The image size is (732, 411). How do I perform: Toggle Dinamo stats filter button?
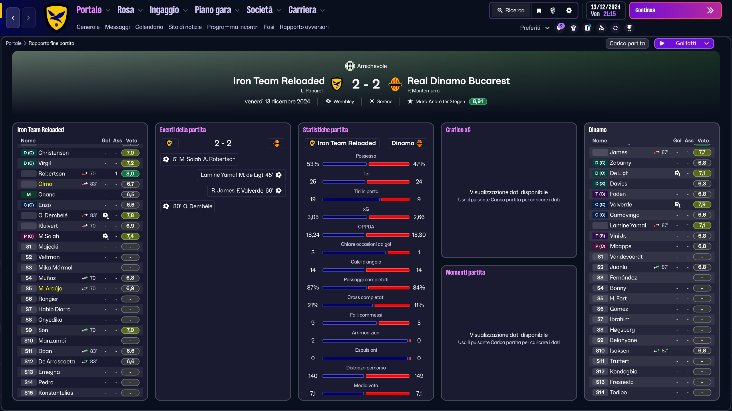407,143
